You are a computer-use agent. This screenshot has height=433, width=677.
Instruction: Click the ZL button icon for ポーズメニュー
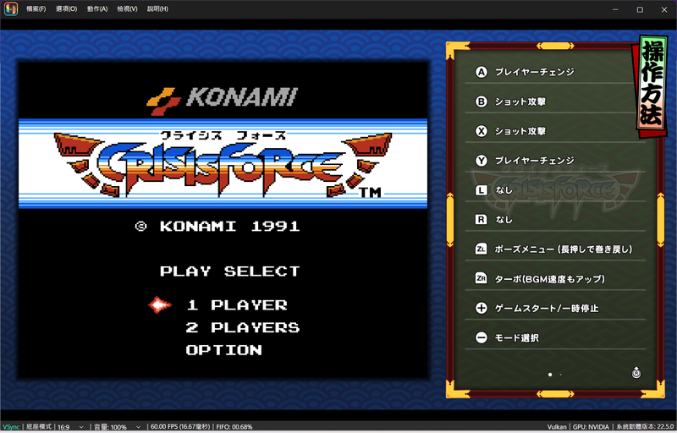click(x=481, y=249)
